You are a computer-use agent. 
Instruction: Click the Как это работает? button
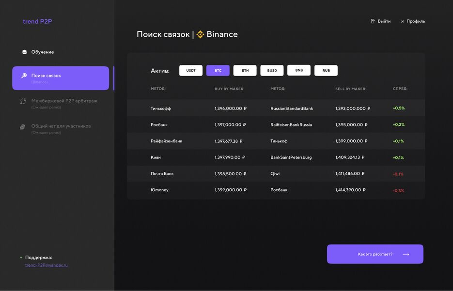coord(375,254)
